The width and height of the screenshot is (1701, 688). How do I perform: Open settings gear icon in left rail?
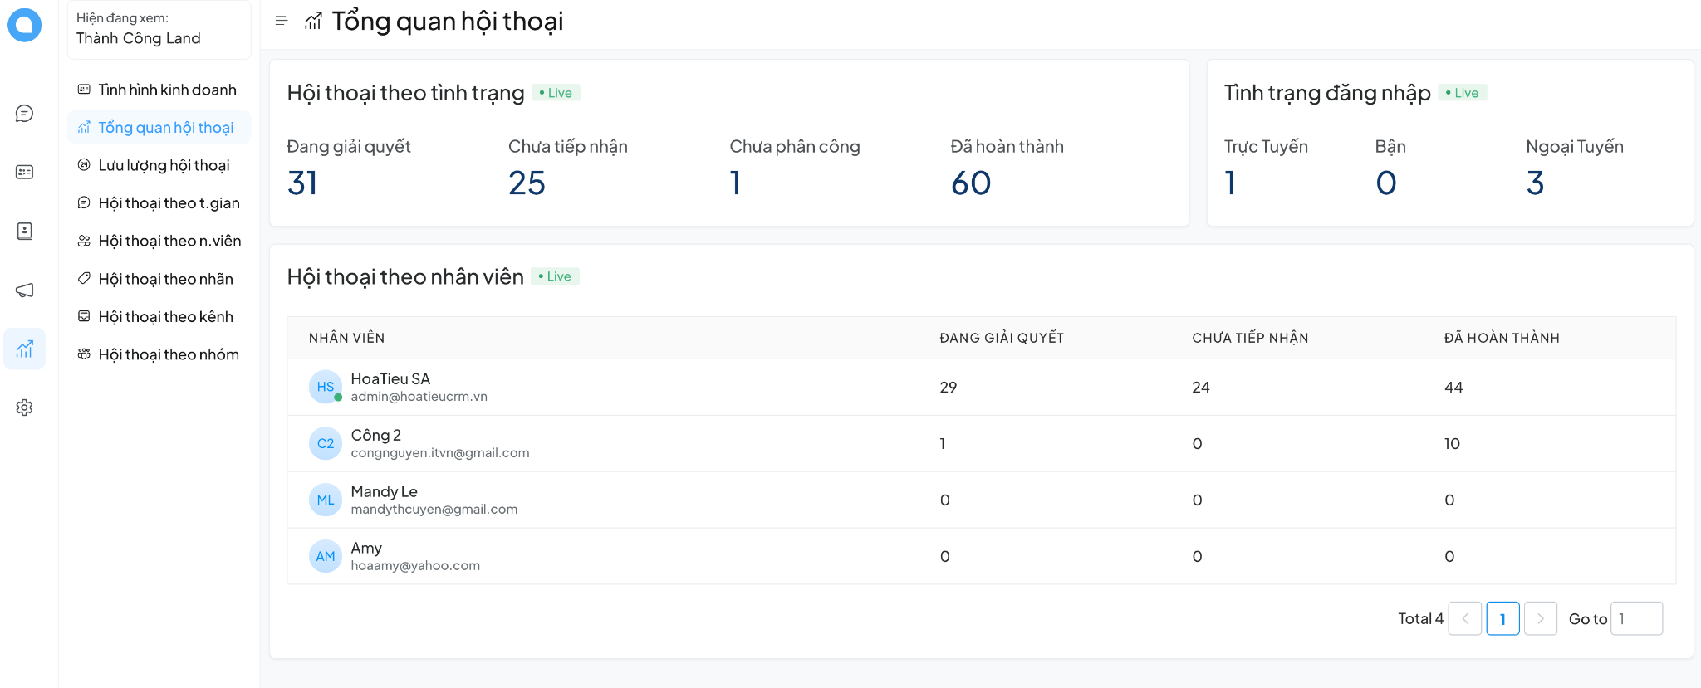(x=24, y=407)
